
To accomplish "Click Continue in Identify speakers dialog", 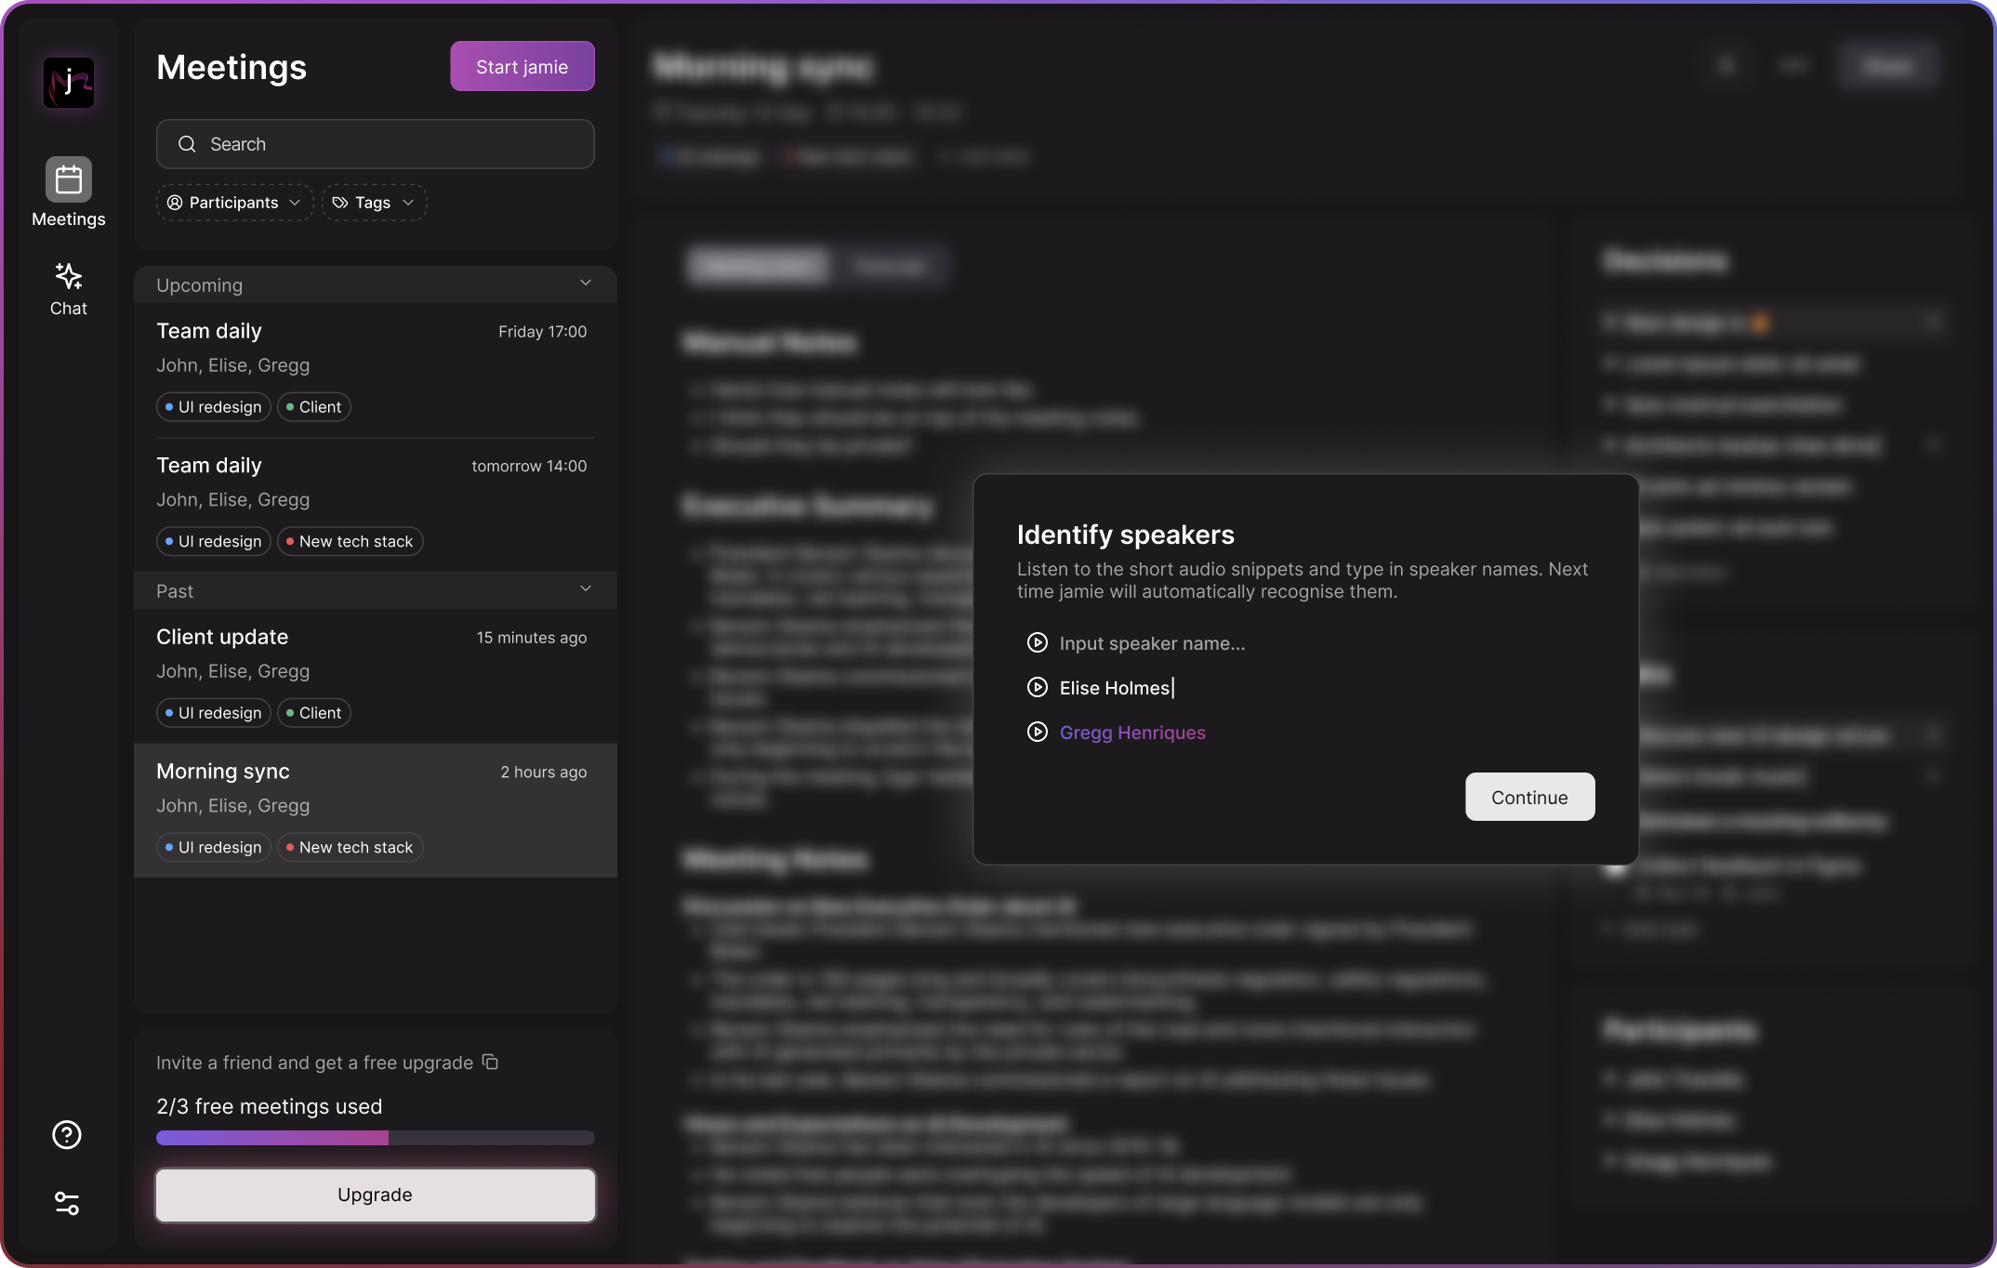I will [1530, 798].
